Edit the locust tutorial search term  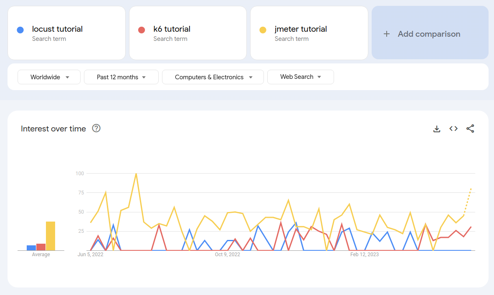[x=66, y=33]
